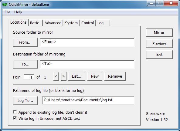Screen dimensions: 180x131
Task: Click the Mirror button
Action: coord(159,33)
